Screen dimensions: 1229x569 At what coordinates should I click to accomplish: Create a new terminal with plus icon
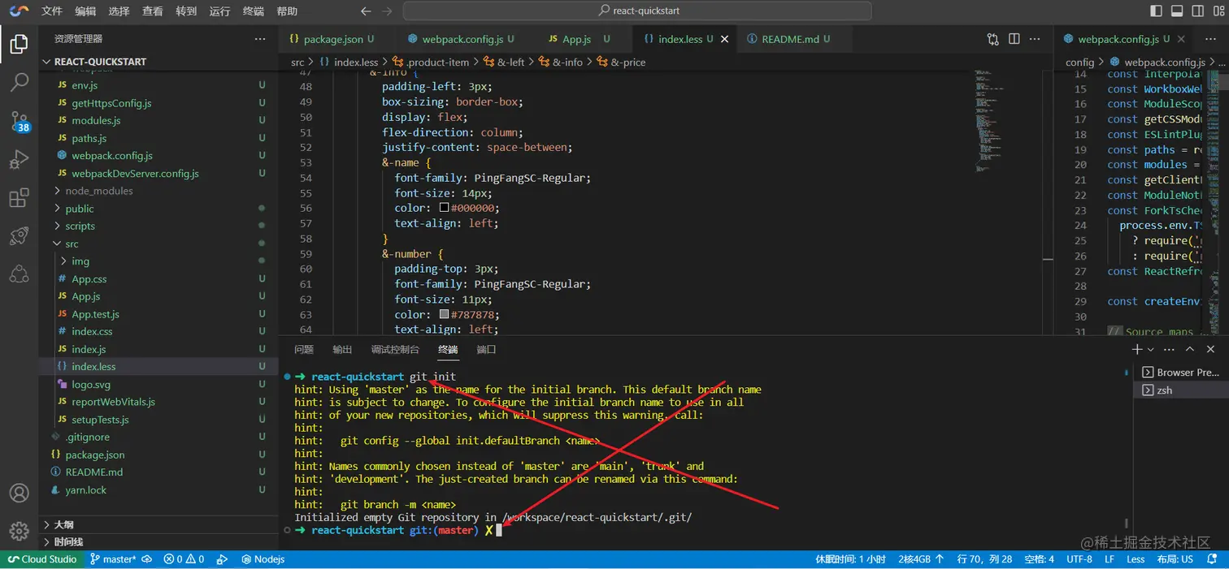click(x=1137, y=349)
